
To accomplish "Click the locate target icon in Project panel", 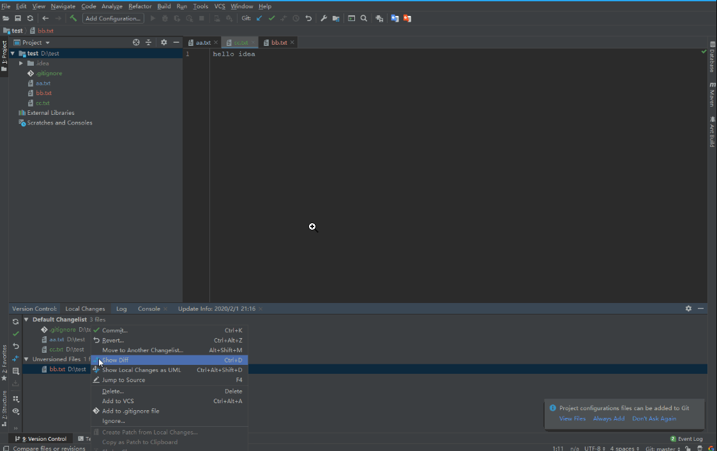I will click(x=136, y=43).
